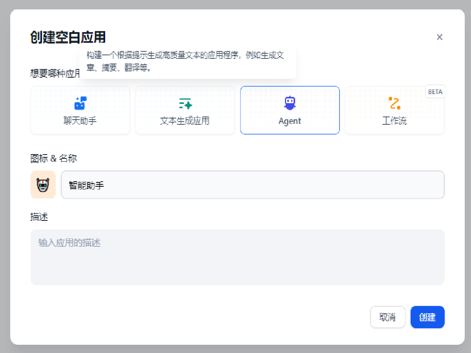Open the robot emoji app icon picker
This screenshot has width=471, height=353.
[x=43, y=185]
